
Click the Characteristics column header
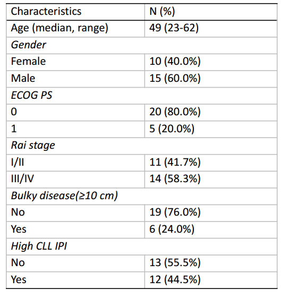[46, 11]
